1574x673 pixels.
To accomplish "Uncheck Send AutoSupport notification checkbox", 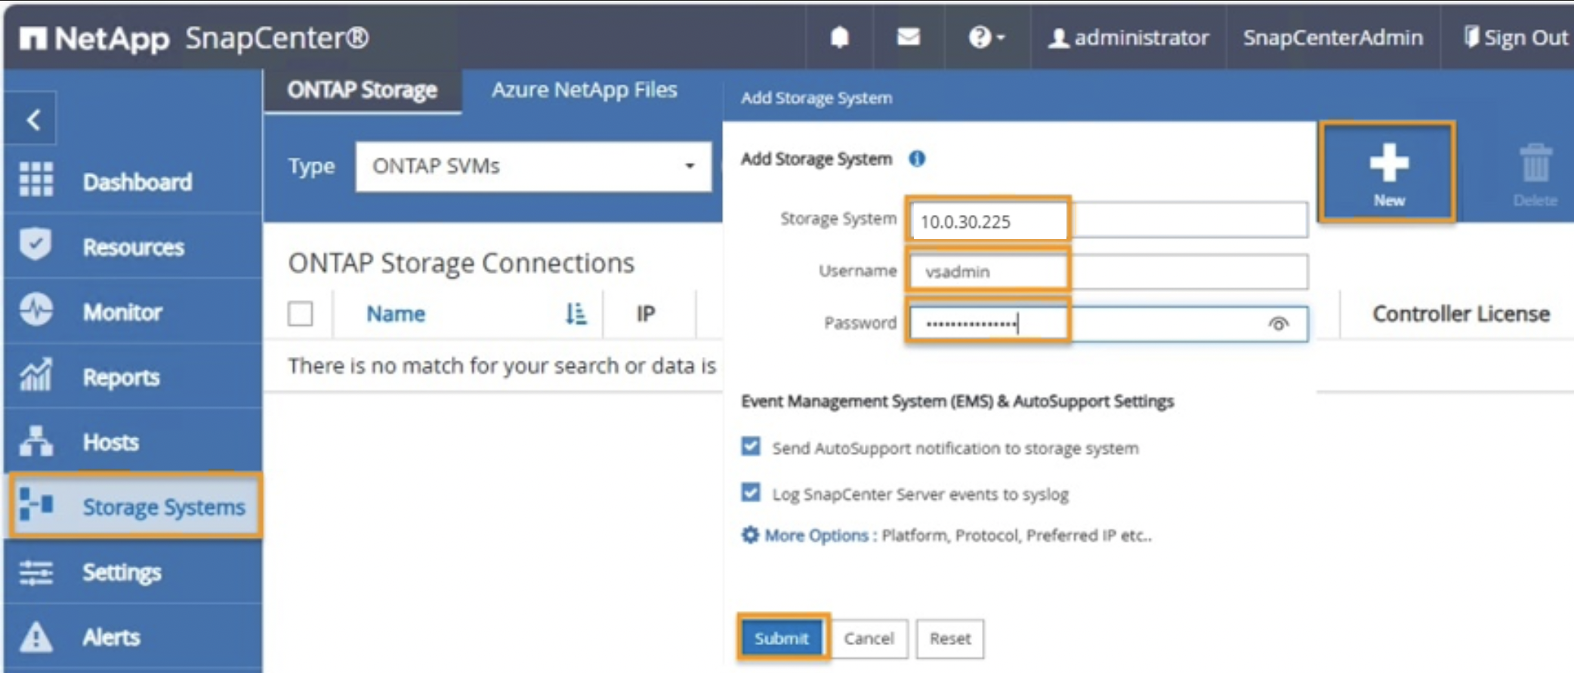I will coord(751,447).
